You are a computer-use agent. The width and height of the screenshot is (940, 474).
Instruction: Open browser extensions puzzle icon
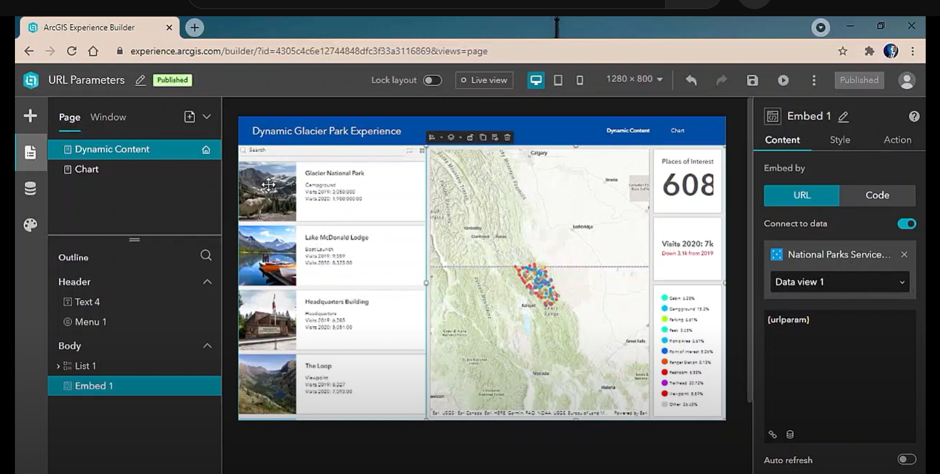[x=869, y=51]
